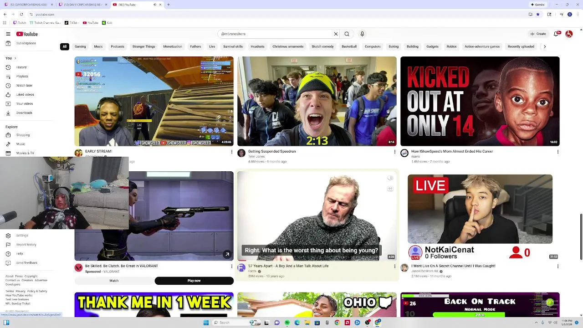Select the Recently uploaded chip
The image size is (583, 328).
coord(521,46)
